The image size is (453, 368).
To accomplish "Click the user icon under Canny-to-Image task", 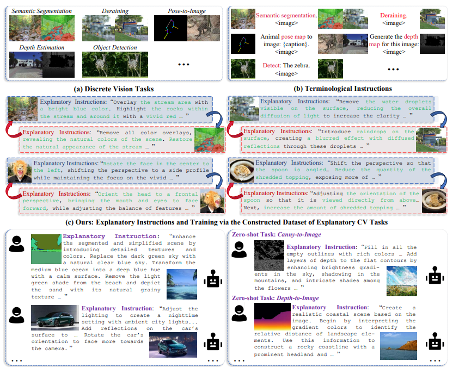I will pos(239,250).
